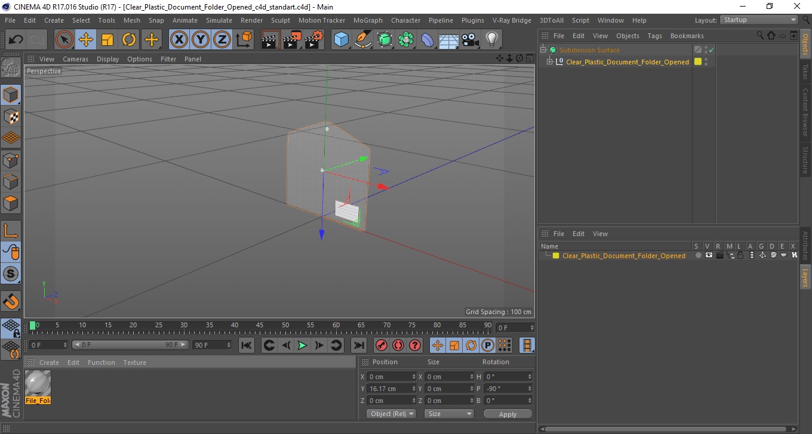Open the Array modeling objects icon
This screenshot has height=434, width=812.
(406, 40)
